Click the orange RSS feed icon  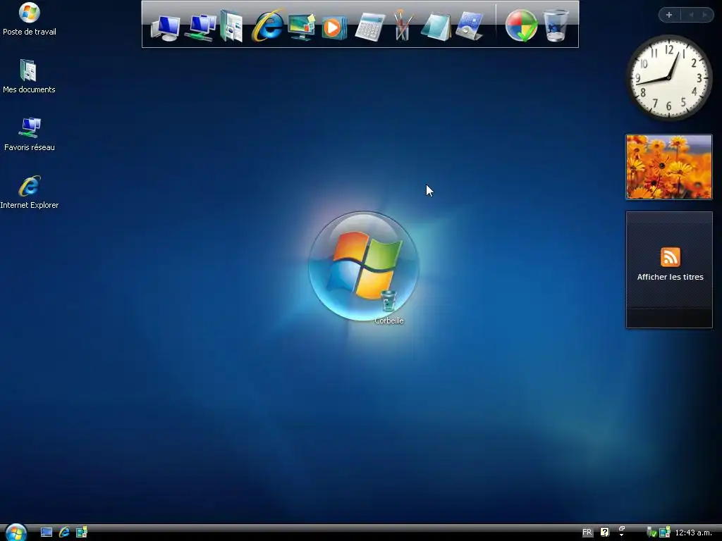click(670, 257)
